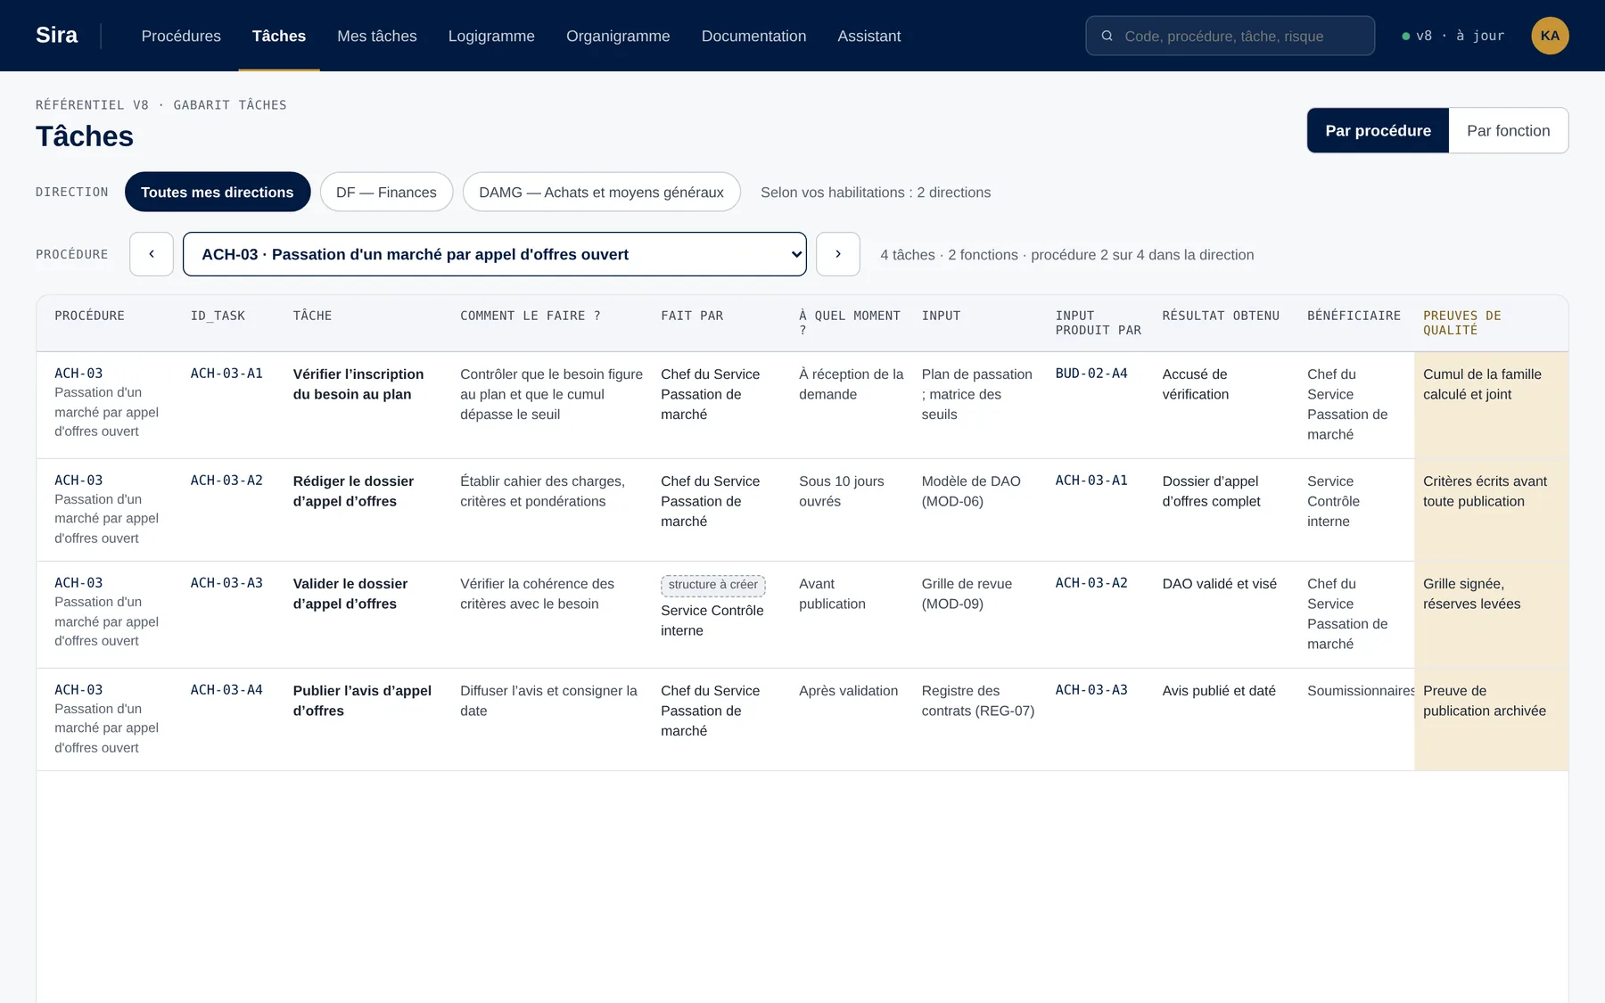Viewport: 1605px width, 1003px height.
Task: Click the Preuves de qualité column header
Action: coord(1462,323)
